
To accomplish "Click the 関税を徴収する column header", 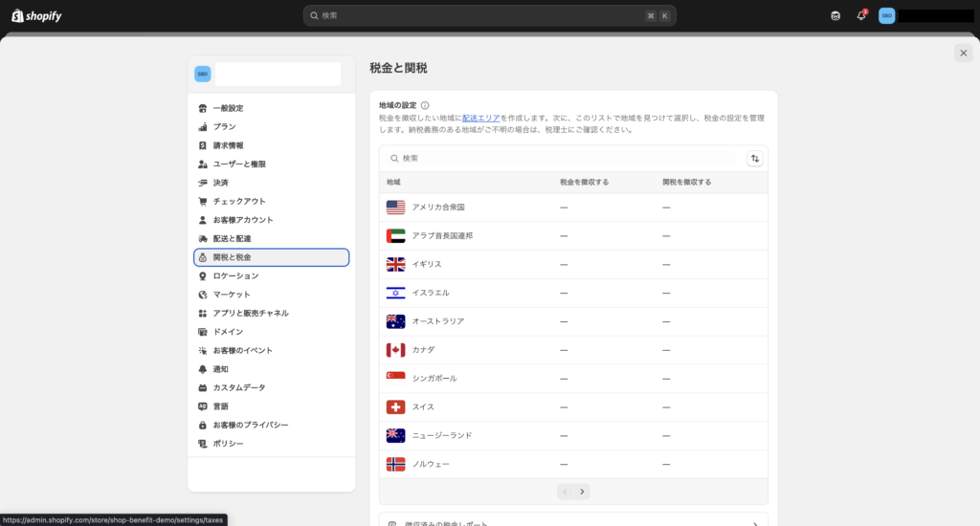I will (686, 183).
